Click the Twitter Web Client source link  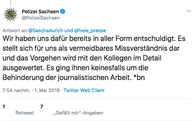pyautogui.click(x=84, y=90)
